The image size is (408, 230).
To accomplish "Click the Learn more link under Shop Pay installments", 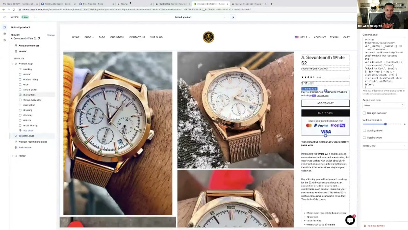I will click(x=323, y=95).
